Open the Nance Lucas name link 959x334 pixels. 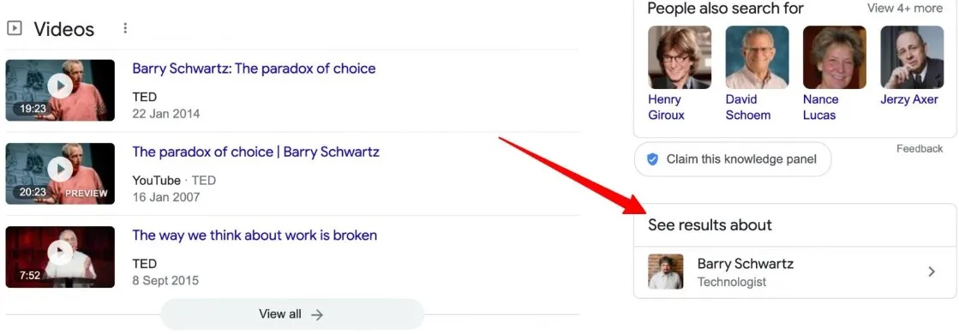tap(820, 107)
